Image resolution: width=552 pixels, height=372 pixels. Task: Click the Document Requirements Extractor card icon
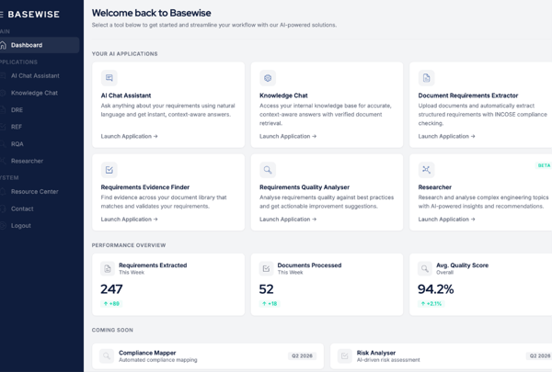pyautogui.click(x=426, y=78)
